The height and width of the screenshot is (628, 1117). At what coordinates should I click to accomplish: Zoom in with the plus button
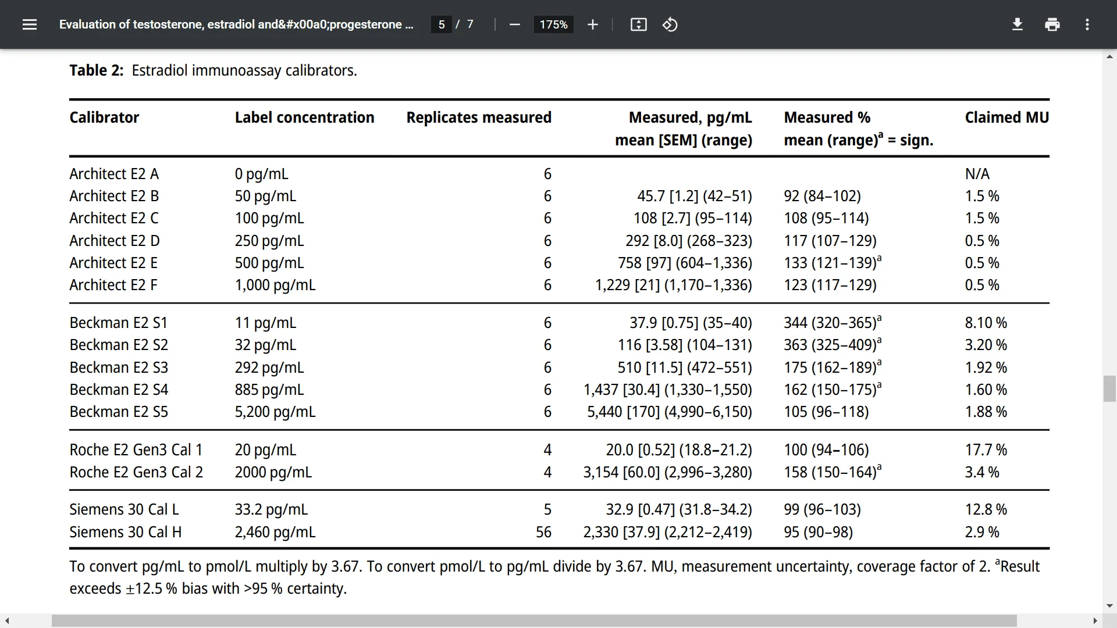(x=592, y=24)
